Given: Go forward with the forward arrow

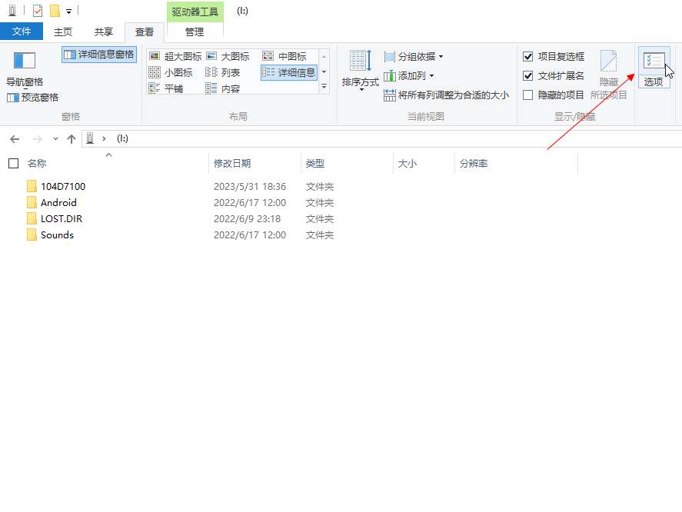Looking at the screenshot, I should [38, 139].
